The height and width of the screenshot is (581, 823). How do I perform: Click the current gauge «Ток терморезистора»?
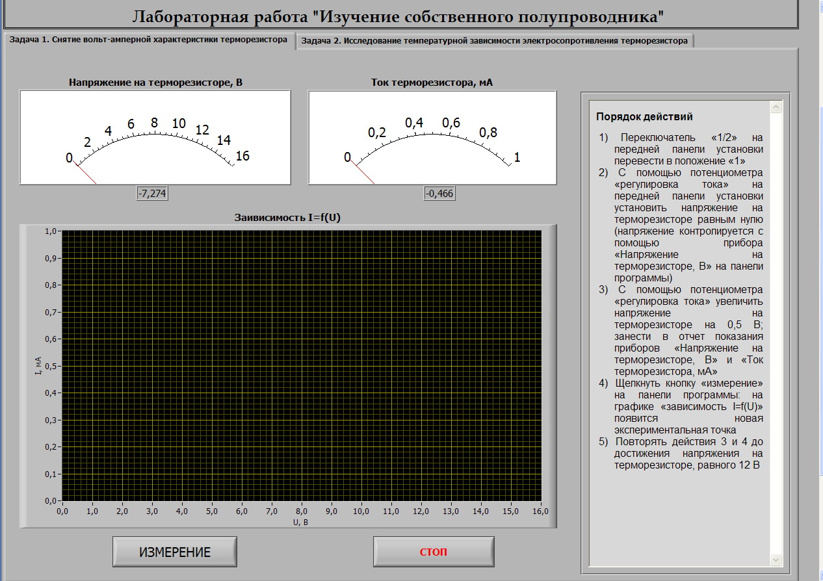(432, 138)
